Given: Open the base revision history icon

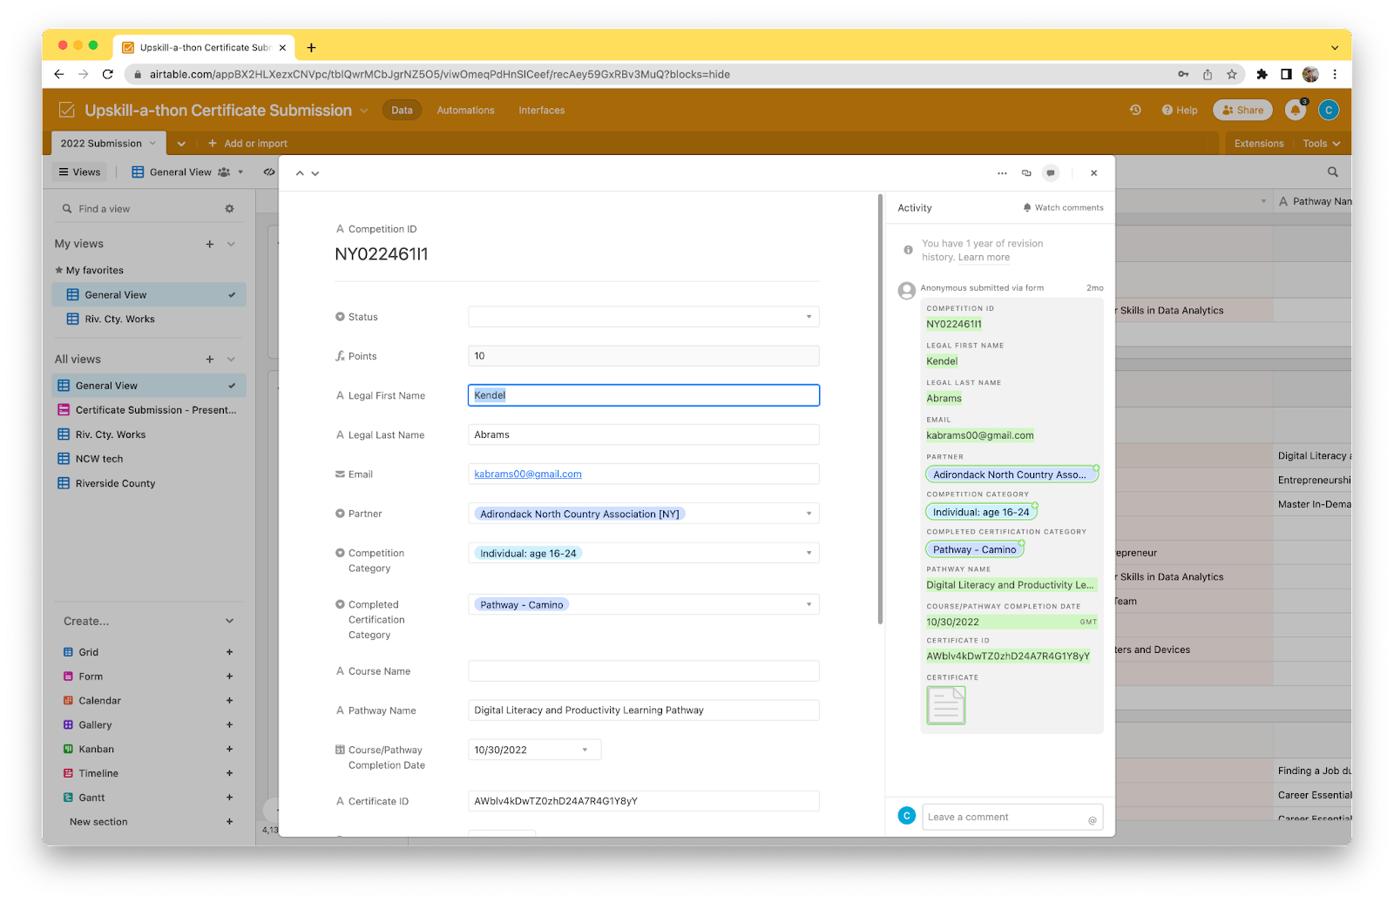Looking at the screenshot, I should click(x=1135, y=111).
